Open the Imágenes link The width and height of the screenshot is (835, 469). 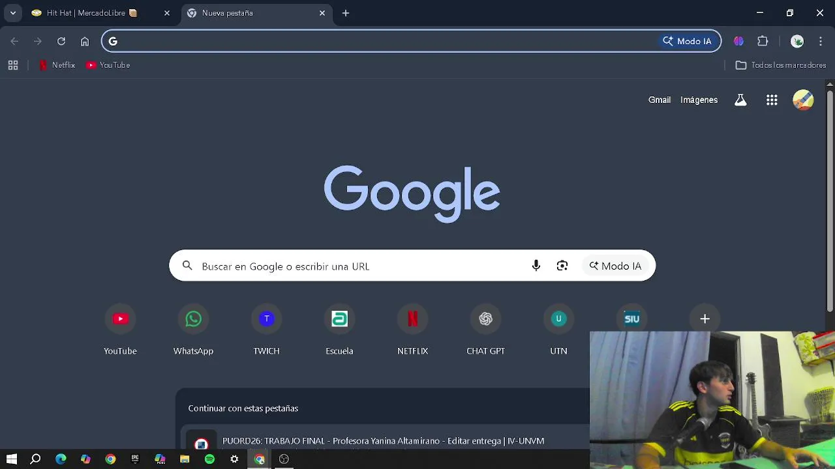tap(699, 100)
